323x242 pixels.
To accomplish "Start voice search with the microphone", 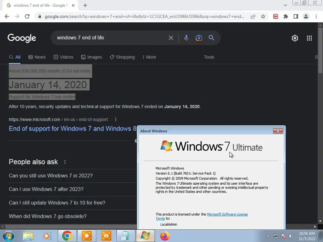I will click(x=186, y=38).
